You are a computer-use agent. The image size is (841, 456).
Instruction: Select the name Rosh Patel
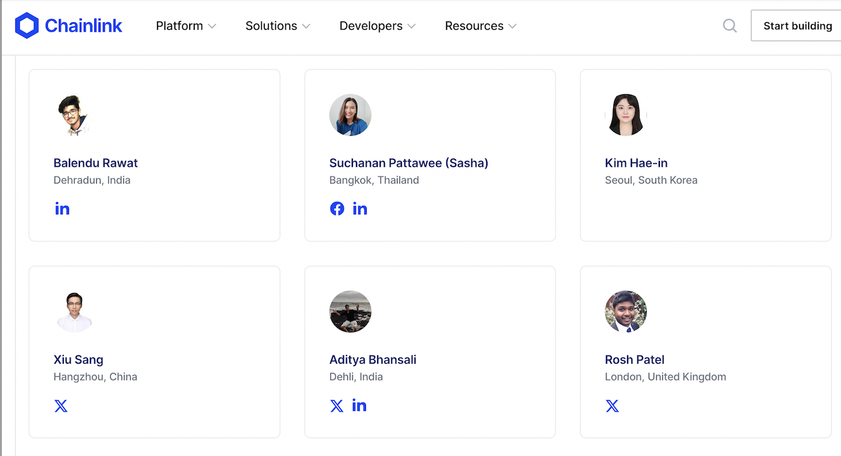[x=634, y=359]
